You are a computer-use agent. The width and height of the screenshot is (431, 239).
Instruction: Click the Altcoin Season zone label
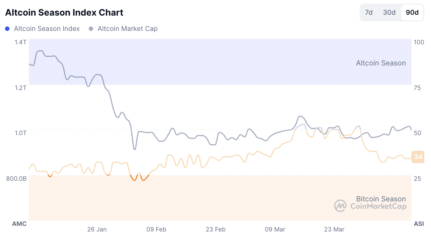pyautogui.click(x=381, y=63)
